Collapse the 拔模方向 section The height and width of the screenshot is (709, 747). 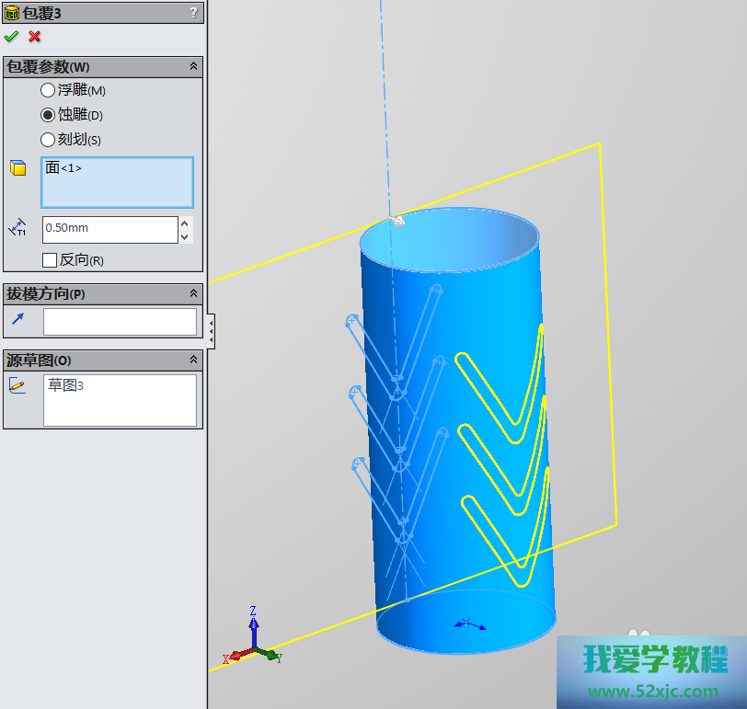193,293
